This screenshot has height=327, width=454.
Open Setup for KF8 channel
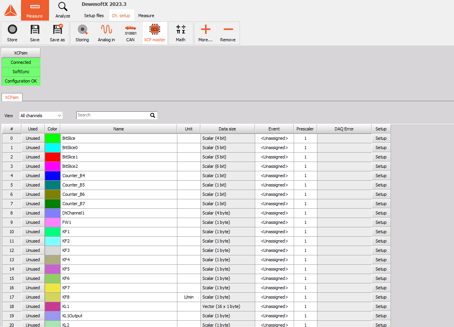pyautogui.click(x=381, y=297)
